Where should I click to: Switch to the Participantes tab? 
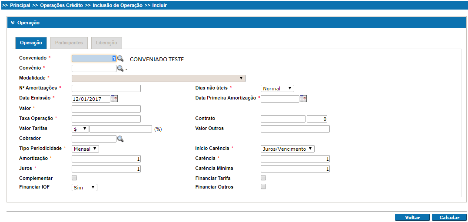click(69, 43)
